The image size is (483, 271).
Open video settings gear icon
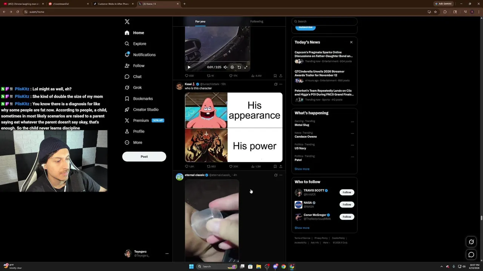point(232,67)
